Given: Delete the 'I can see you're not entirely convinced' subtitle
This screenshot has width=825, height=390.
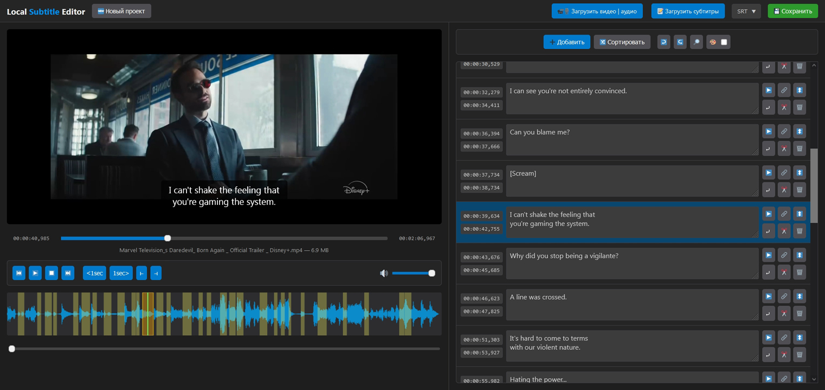Looking at the screenshot, I should (800, 107).
